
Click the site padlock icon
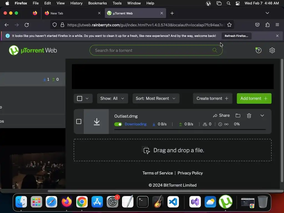[x=62, y=25]
